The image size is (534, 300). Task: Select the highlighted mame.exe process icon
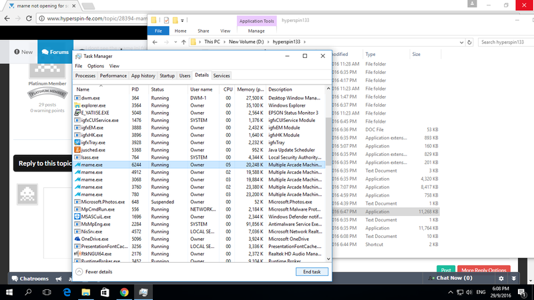click(77, 163)
